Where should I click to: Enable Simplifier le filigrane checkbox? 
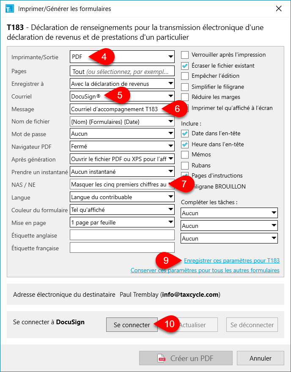coord(185,87)
